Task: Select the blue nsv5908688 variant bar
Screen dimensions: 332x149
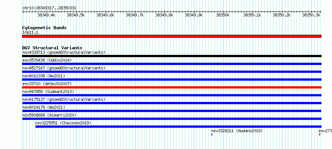Action: (172, 119)
